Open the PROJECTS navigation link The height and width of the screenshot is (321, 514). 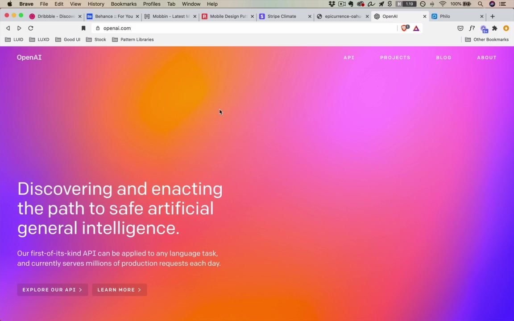click(395, 58)
